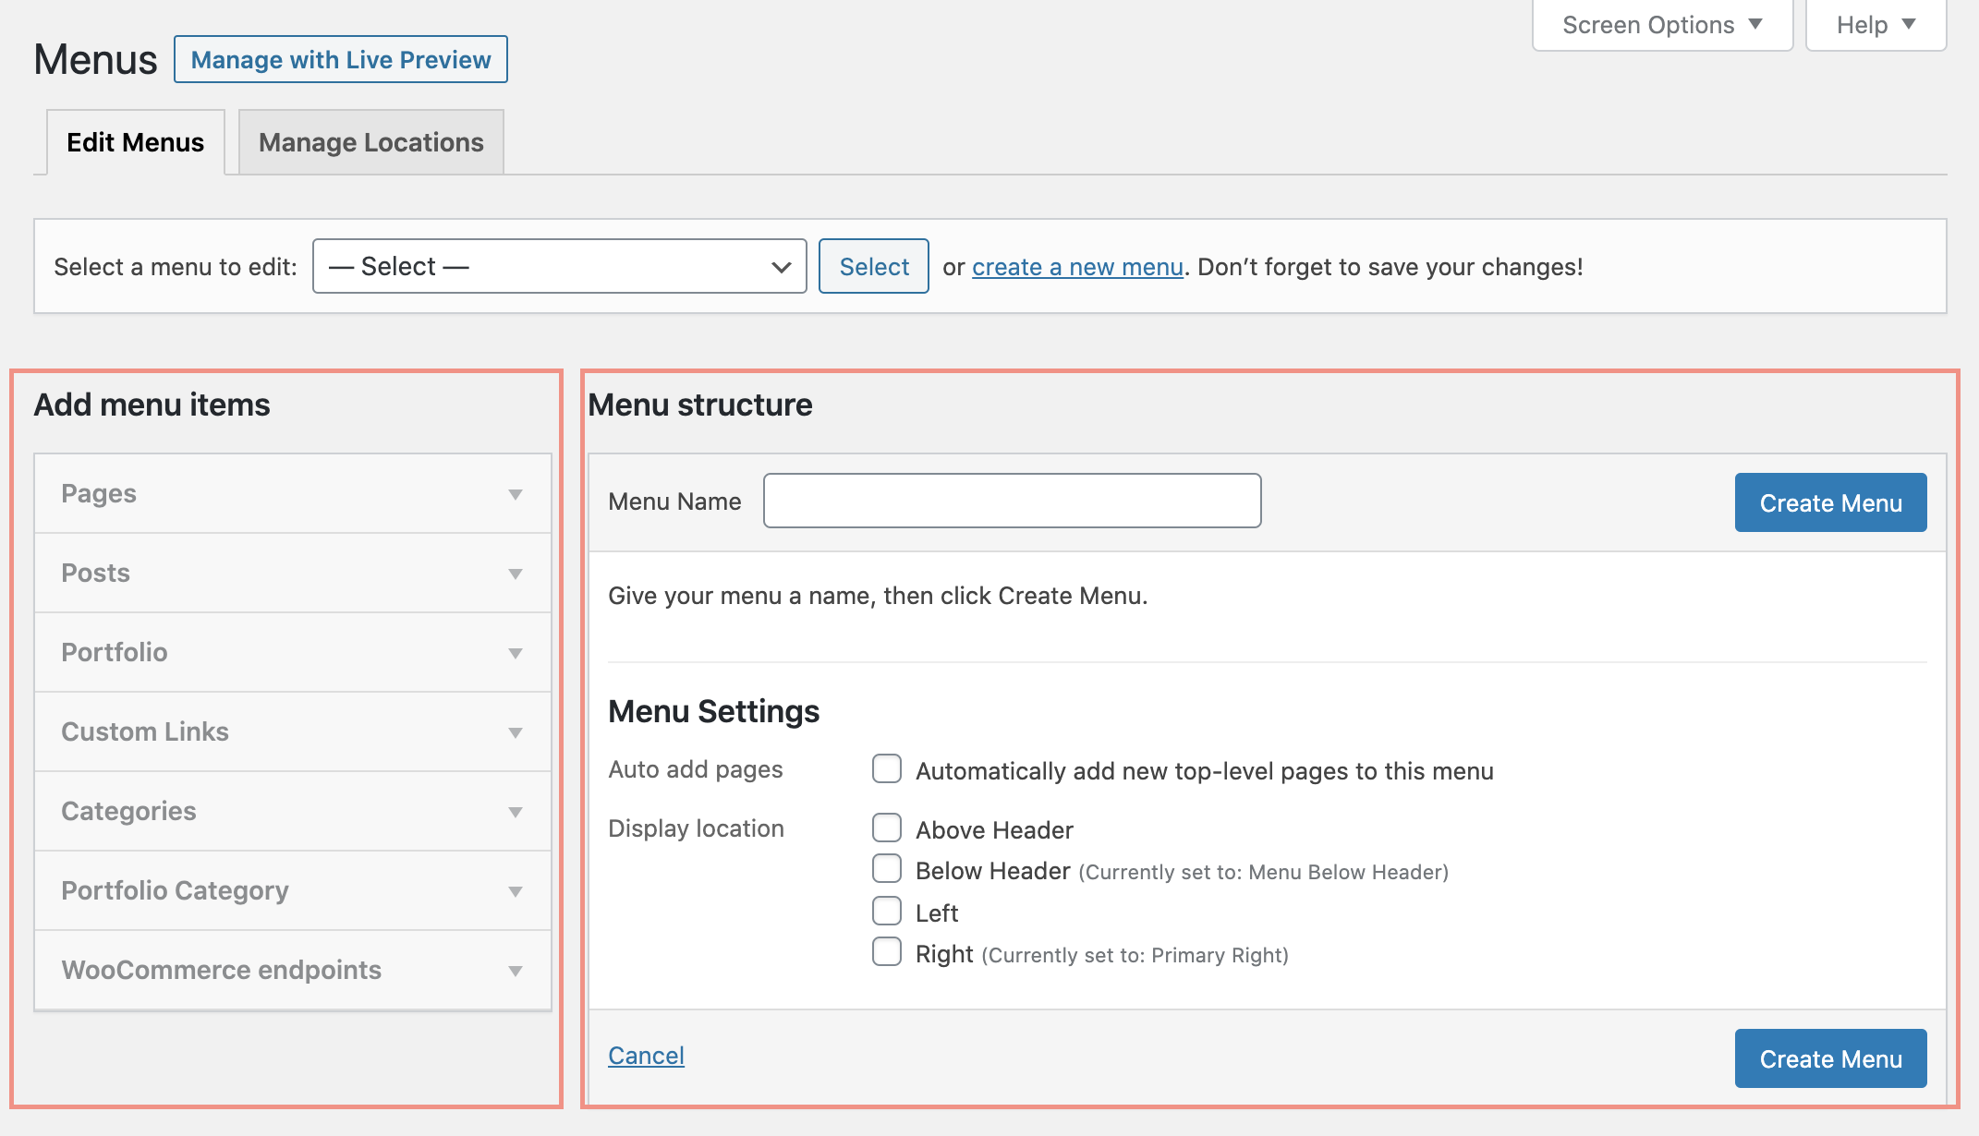The height and width of the screenshot is (1136, 1979).
Task: Expand the Posts section arrow
Action: pyautogui.click(x=515, y=574)
